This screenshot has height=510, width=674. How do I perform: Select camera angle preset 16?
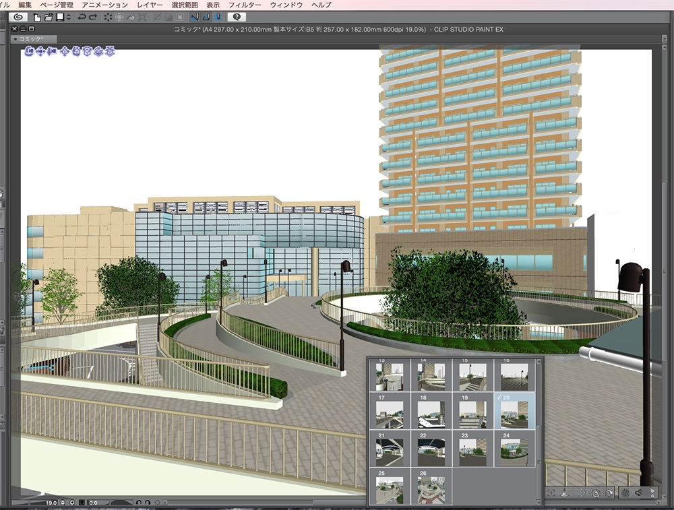pos(514,375)
